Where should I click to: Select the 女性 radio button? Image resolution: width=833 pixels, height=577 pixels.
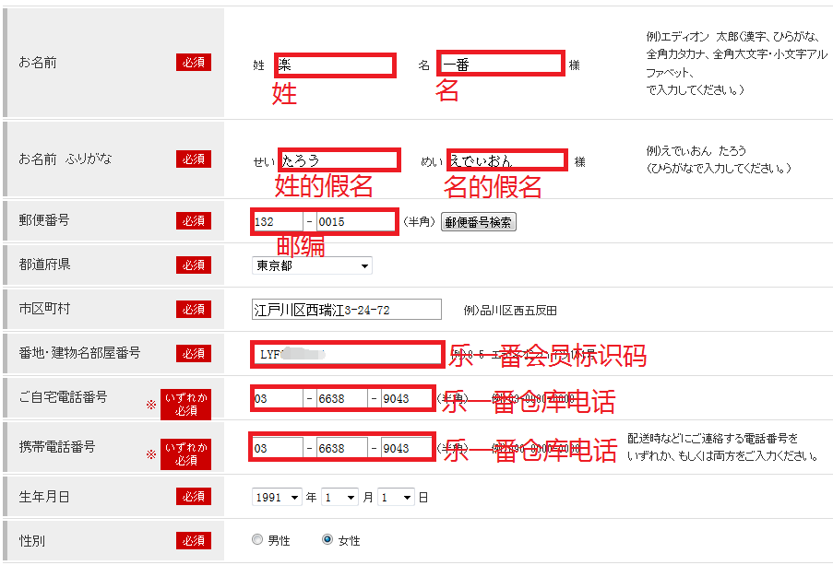[327, 540]
